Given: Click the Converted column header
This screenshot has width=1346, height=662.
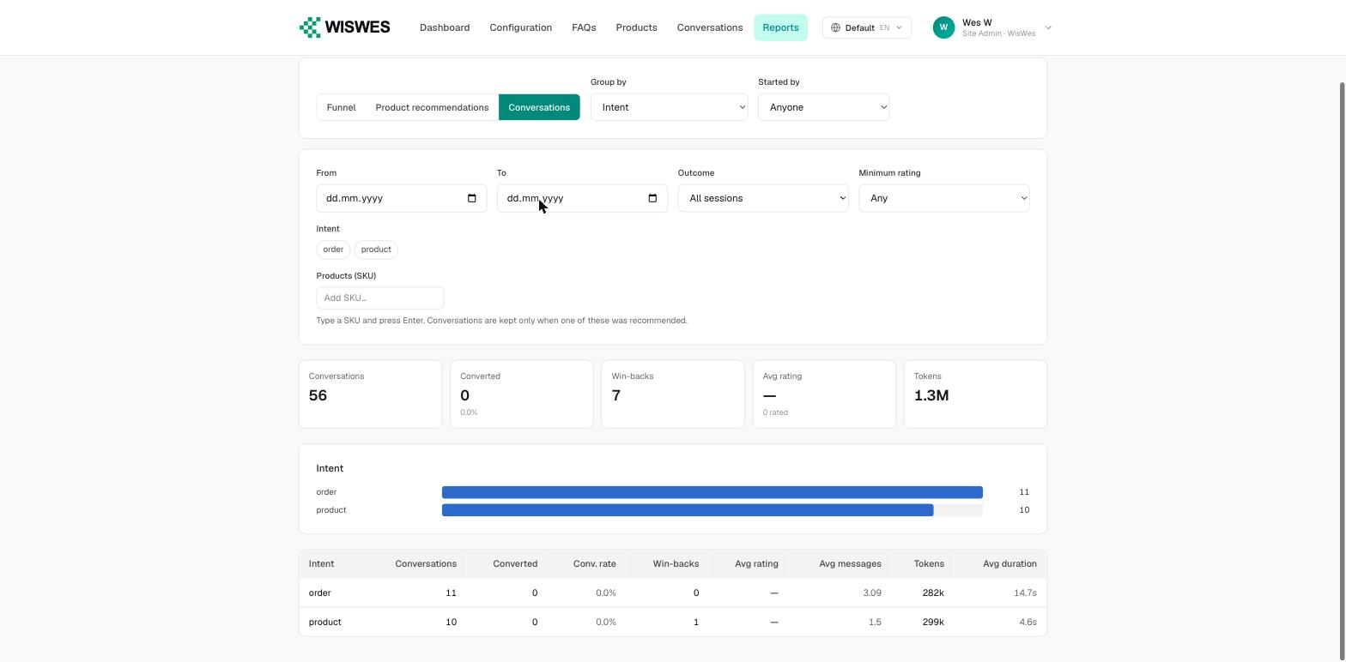Looking at the screenshot, I should point(515,563).
